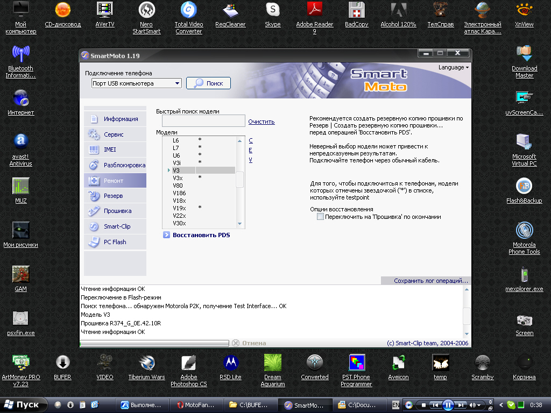The image size is (551, 413).
Task: Click the operation progress bar
Action: (x=154, y=343)
